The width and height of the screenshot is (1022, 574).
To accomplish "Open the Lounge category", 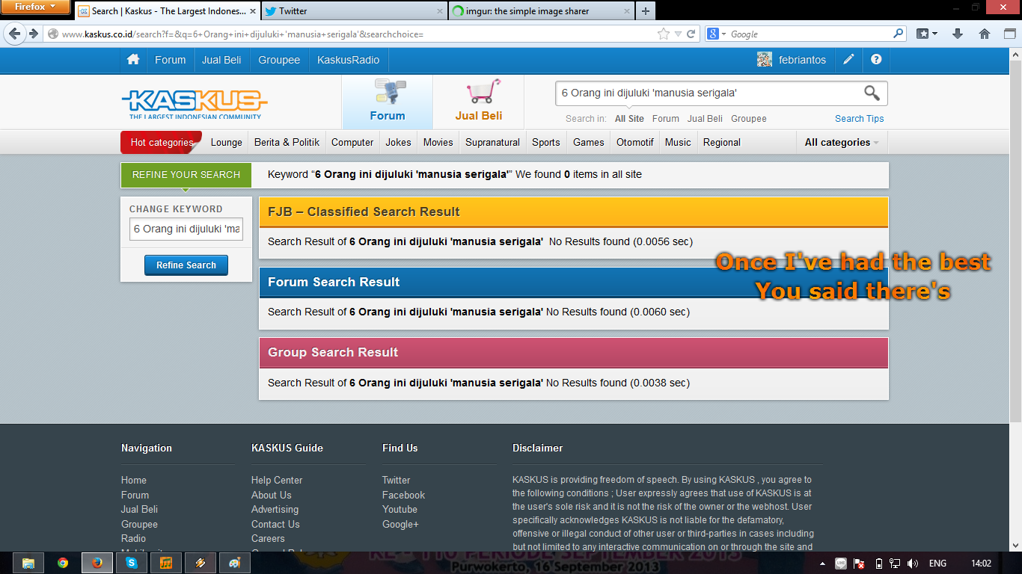I will pyautogui.click(x=227, y=142).
